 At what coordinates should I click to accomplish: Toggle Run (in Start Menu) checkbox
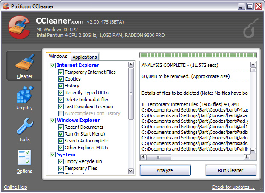[61, 134]
